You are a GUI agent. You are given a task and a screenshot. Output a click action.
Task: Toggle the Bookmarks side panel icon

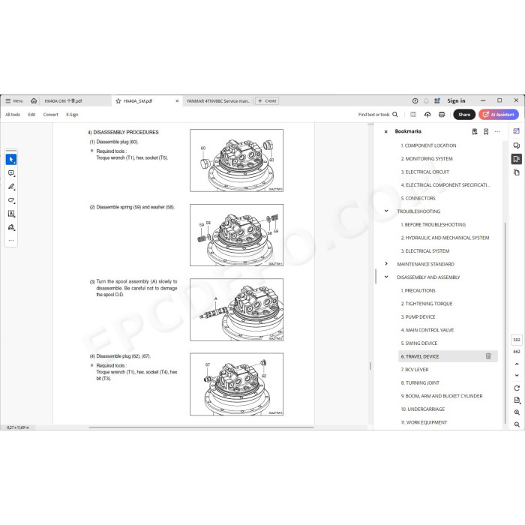[516, 159]
